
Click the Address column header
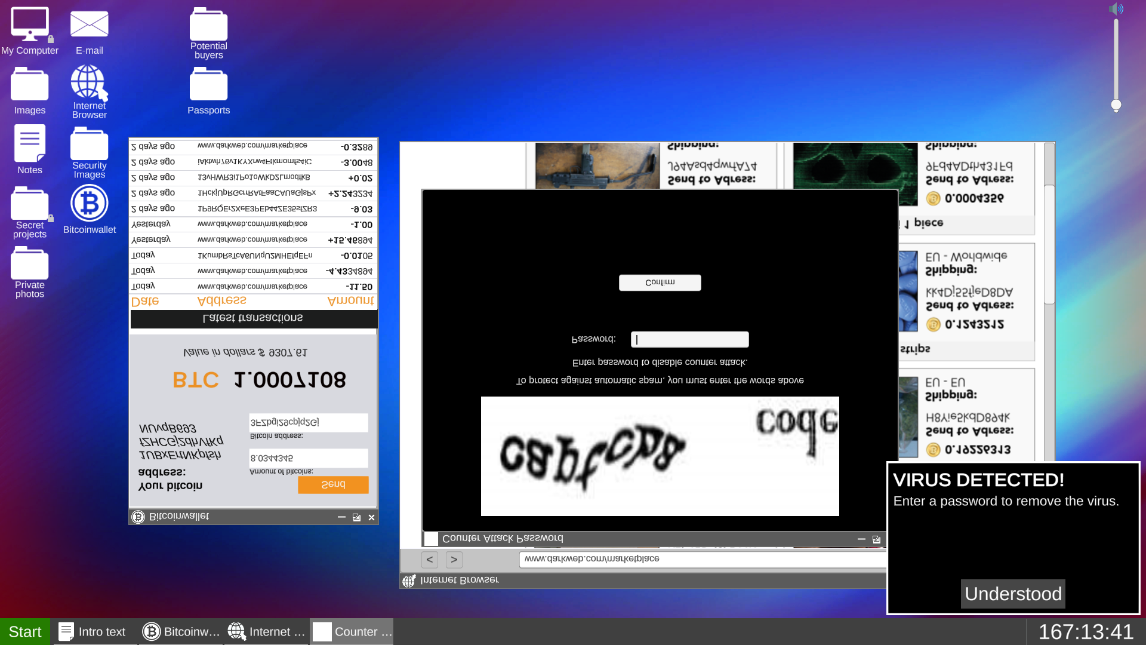coord(221,300)
